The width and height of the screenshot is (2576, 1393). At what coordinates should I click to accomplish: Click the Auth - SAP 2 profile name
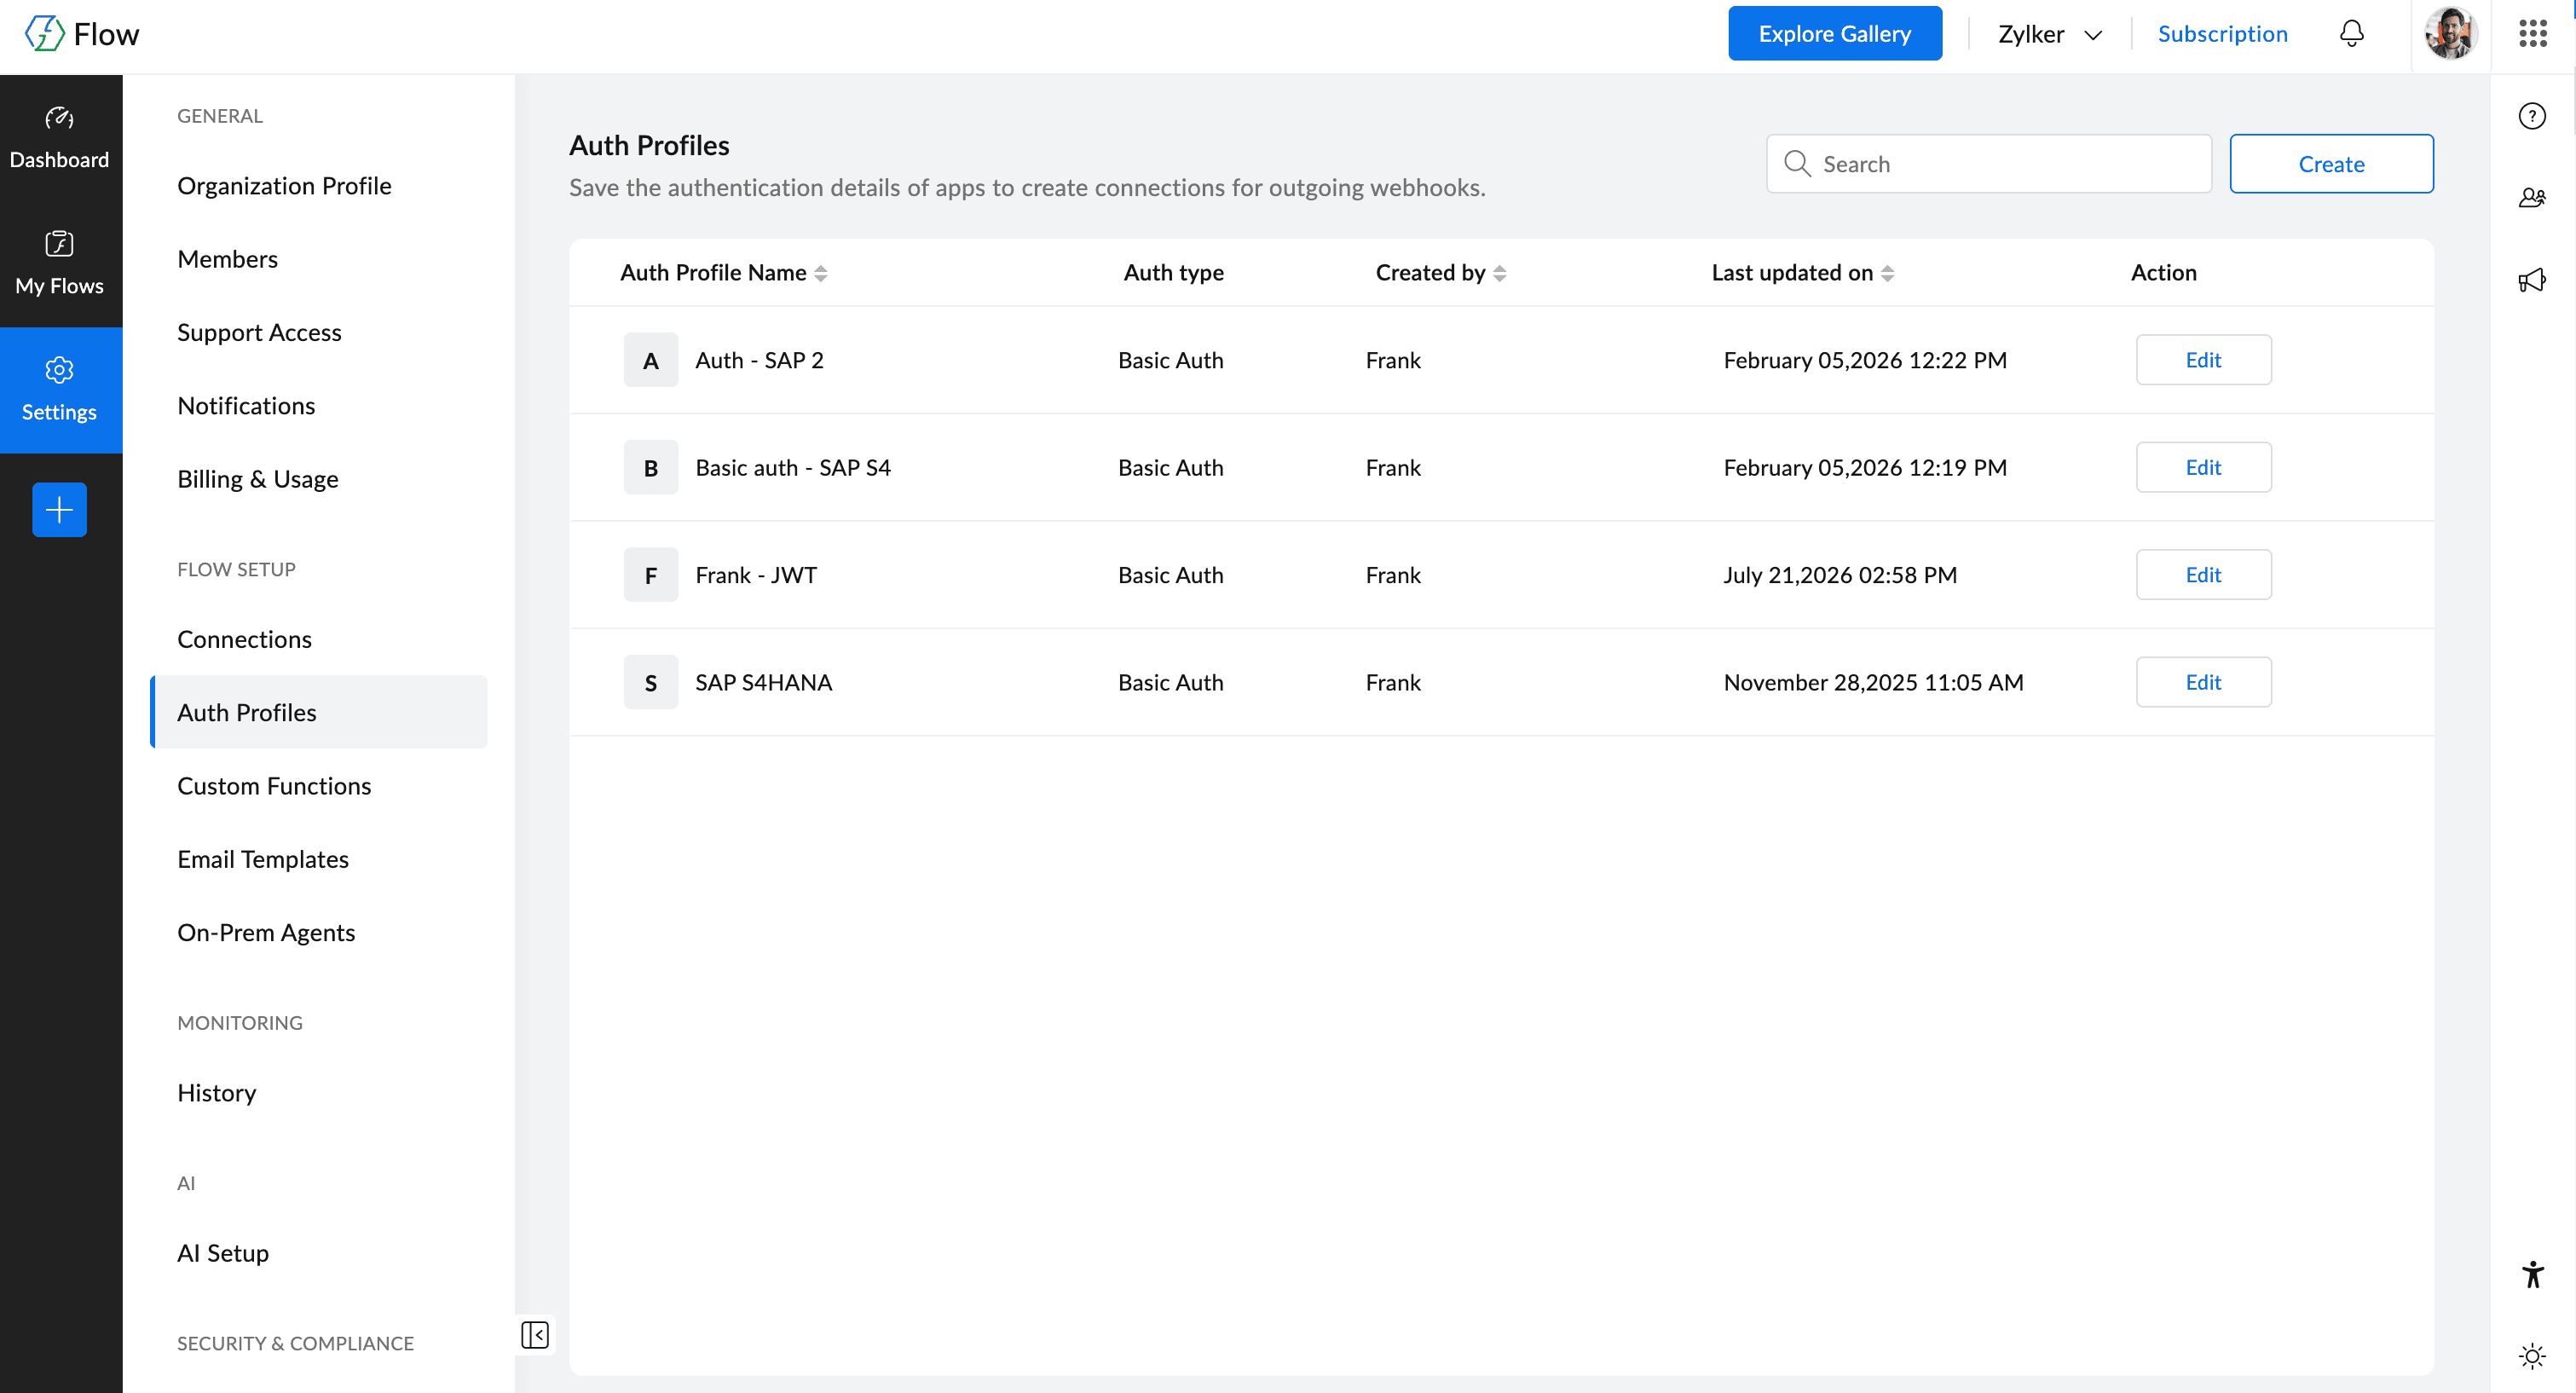759,360
